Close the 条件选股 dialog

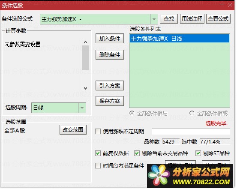pyautogui.click(x=231, y=5)
